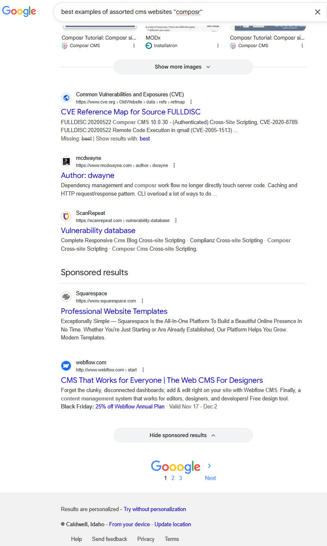This screenshot has width=327, height=546.
Task: Click the ScanRepeat shield favicon
Action: 66,216
